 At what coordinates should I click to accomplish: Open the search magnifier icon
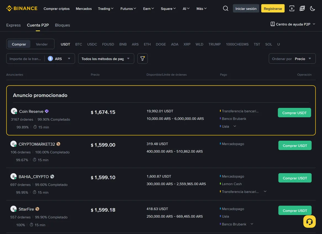225,8
